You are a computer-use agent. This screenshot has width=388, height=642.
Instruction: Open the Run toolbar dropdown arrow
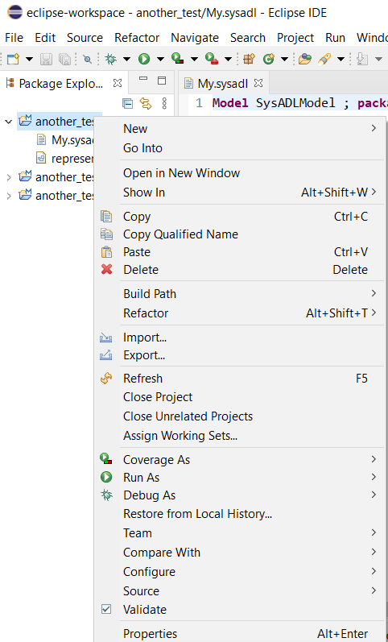point(160,60)
